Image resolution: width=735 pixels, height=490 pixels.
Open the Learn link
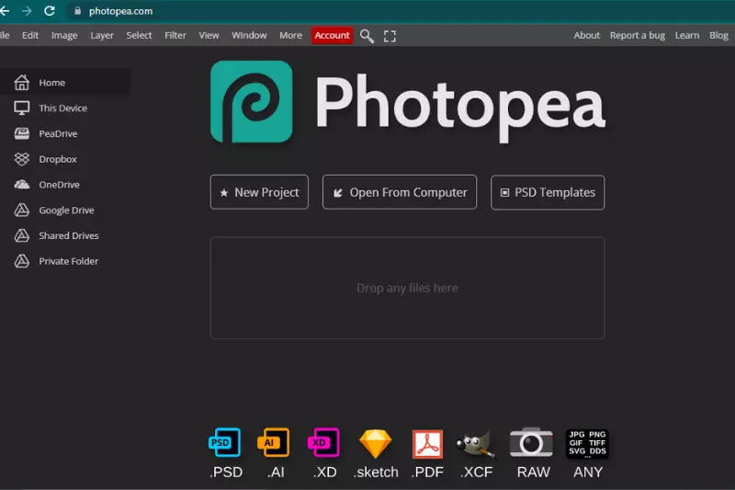(686, 35)
